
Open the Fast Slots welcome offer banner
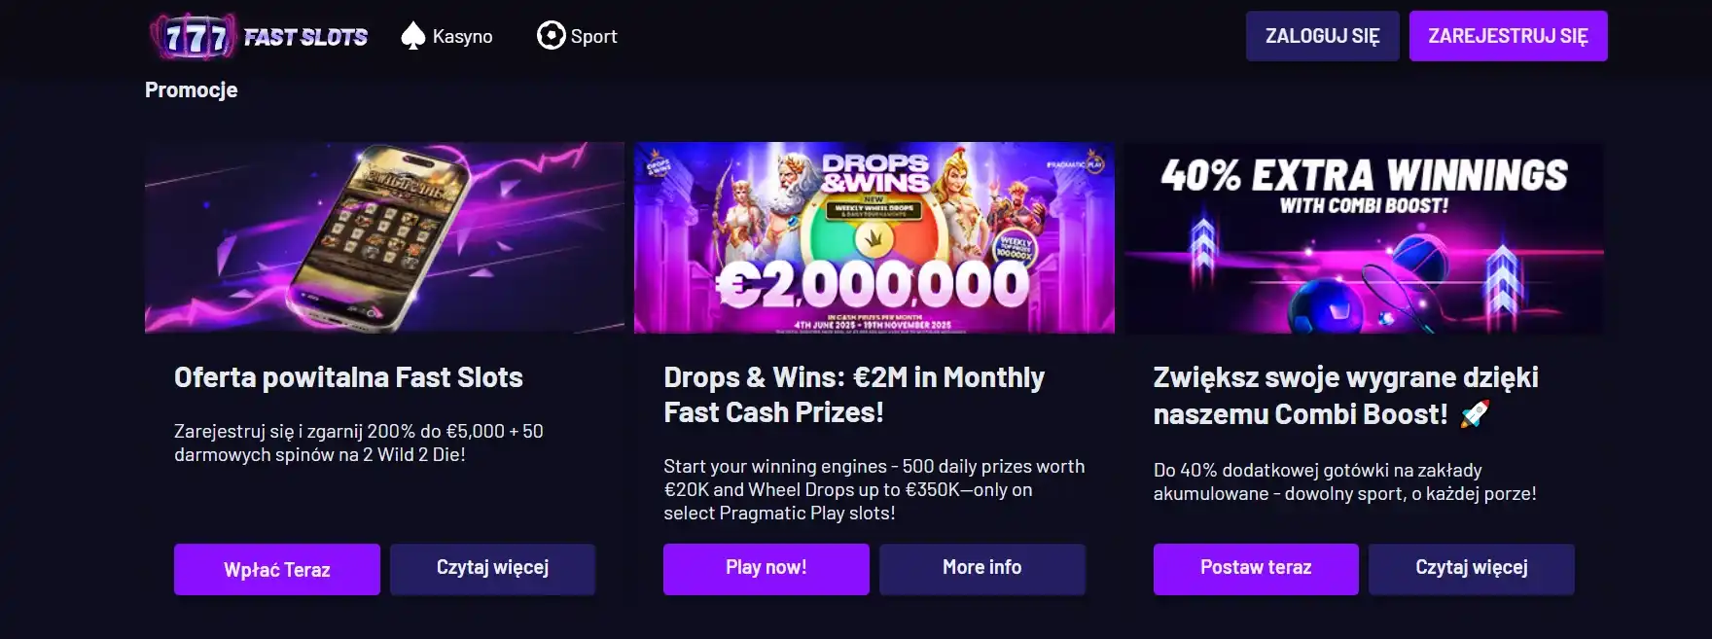click(x=384, y=237)
